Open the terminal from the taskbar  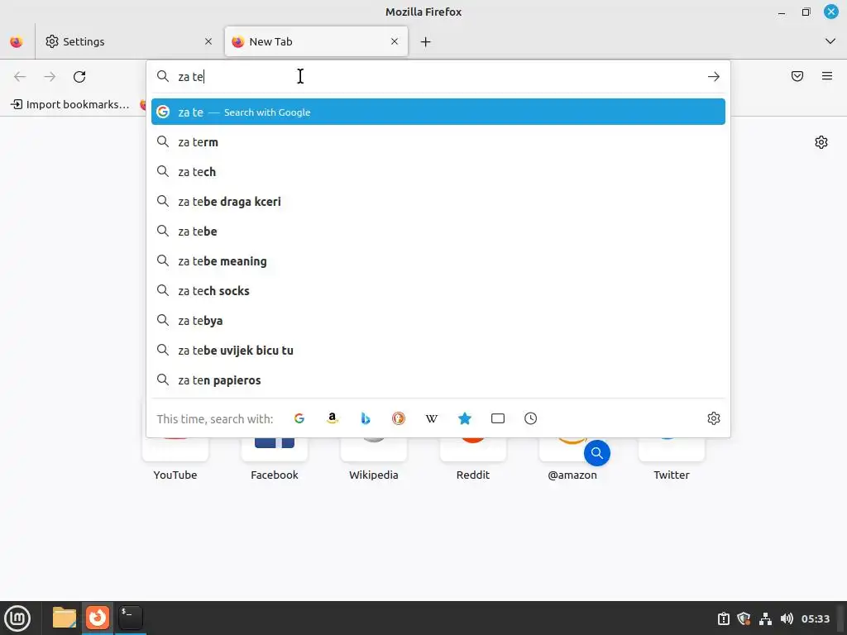point(130,618)
